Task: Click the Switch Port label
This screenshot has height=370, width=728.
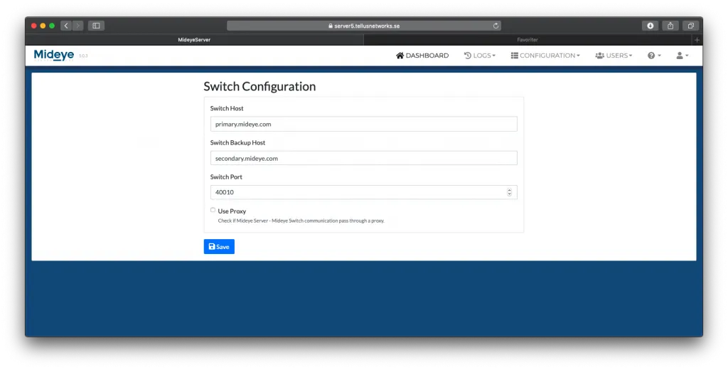Action: pyautogui.click(x=226, y=177)
